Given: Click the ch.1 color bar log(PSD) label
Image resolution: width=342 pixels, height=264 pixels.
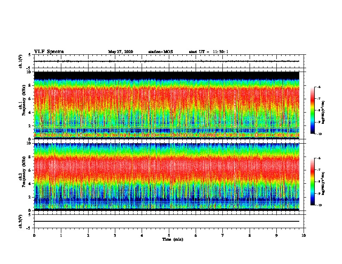Looking at the screenshot, I should 323,113.
